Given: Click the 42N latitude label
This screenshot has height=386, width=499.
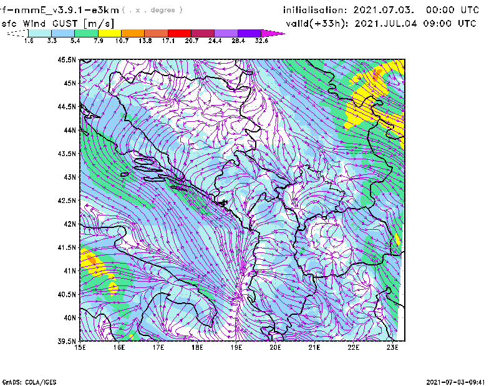Looking at the screenshot, I should (70, 224).
